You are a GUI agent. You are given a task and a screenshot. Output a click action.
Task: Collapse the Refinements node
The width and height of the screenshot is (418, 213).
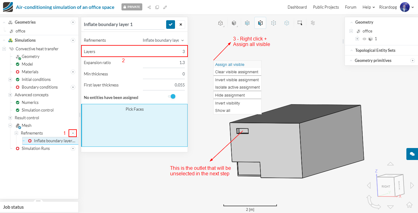click(16, 133)
